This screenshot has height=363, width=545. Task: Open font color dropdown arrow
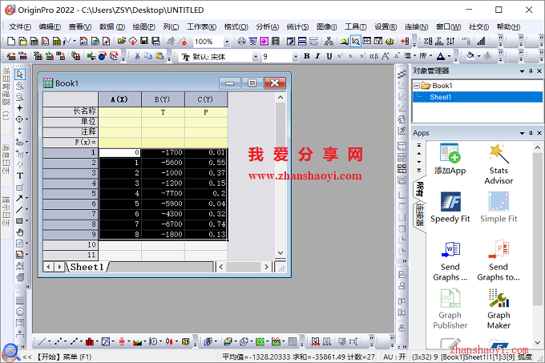449,56
